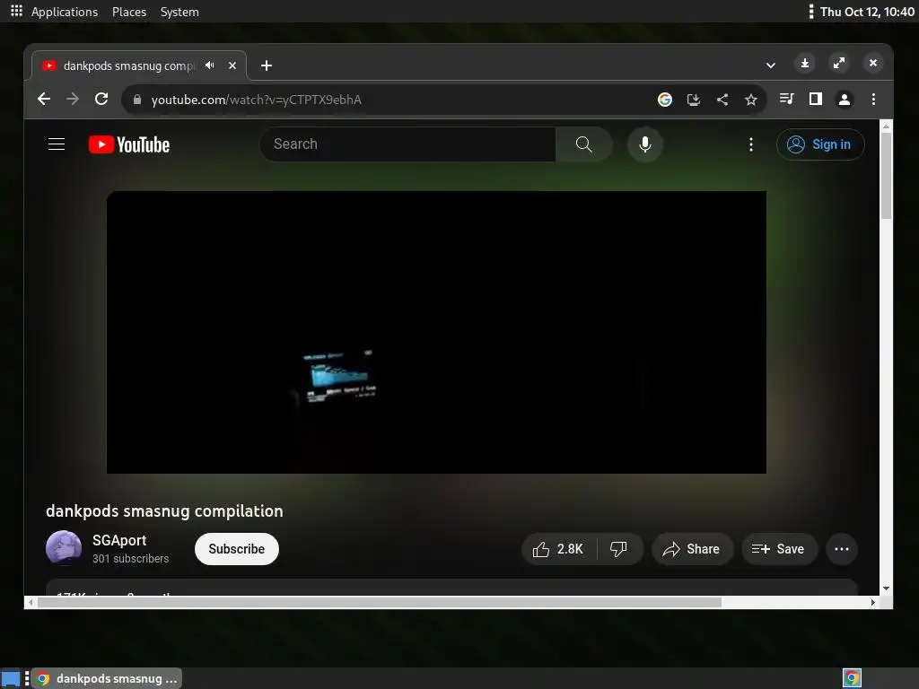Click the Google icon in the address bar
919x689 pixels.
665,100
